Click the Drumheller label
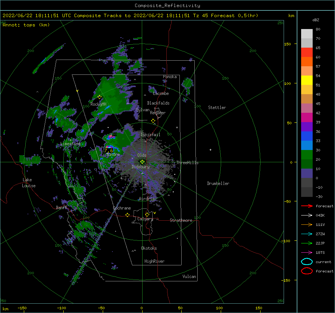 pyautogui.click(x=218, y=183)
